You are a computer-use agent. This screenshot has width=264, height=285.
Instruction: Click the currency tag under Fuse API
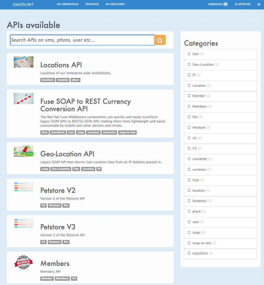tap(93, 132)
